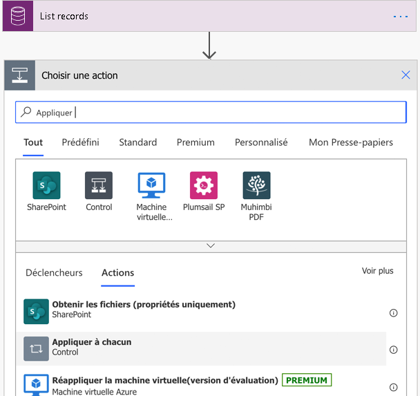Select the Plumsail SP connector icon

204,185
